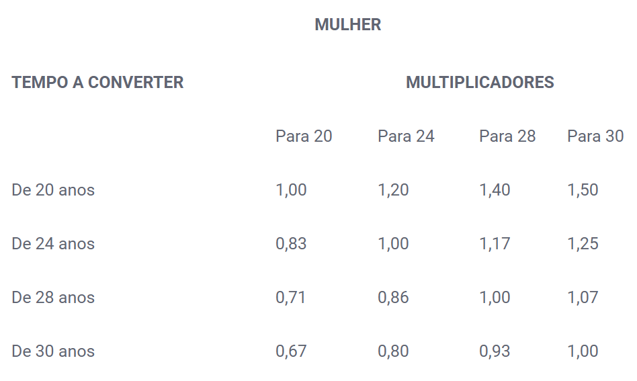The height and width of the screenshot is (381, 637).
Task: Select the Para 24 column label
Action: coord(406,136)
